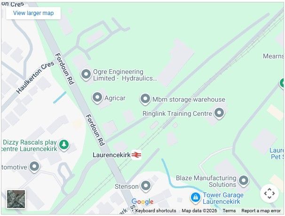This screenshot has height=216, width=285.
Task: Switch to satellite imagery thumbnail
Action: 16,199
